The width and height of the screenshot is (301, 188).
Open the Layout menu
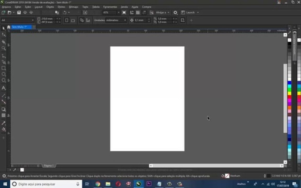coord(38,7)
